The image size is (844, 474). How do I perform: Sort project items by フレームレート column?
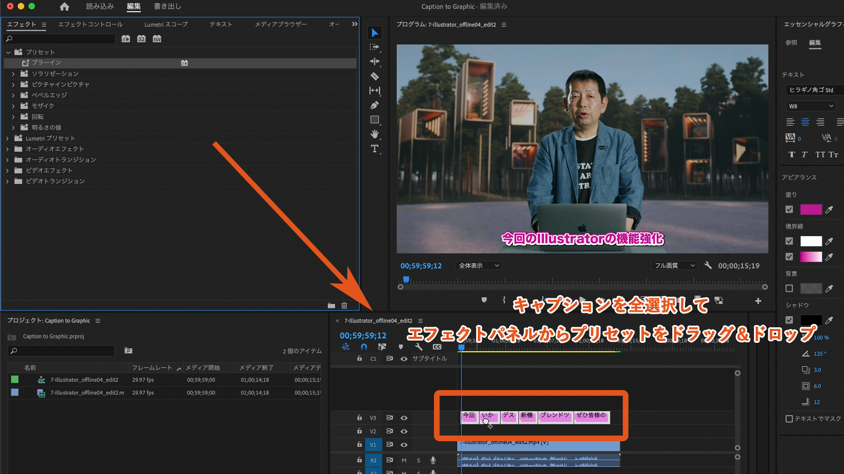[x=152, y=368]
